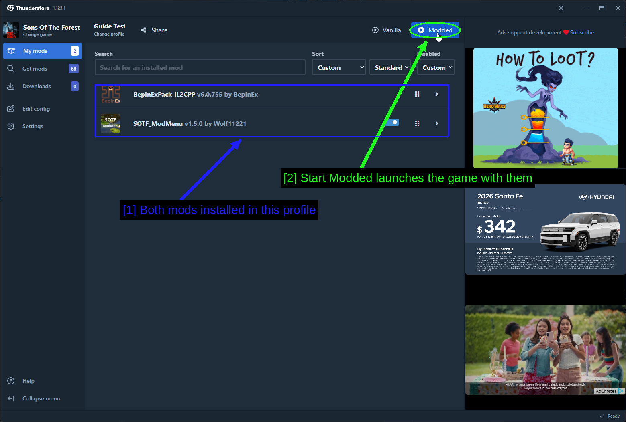
Task: Click Change game link
Action: pyautogui.click(x=37, y=35)
